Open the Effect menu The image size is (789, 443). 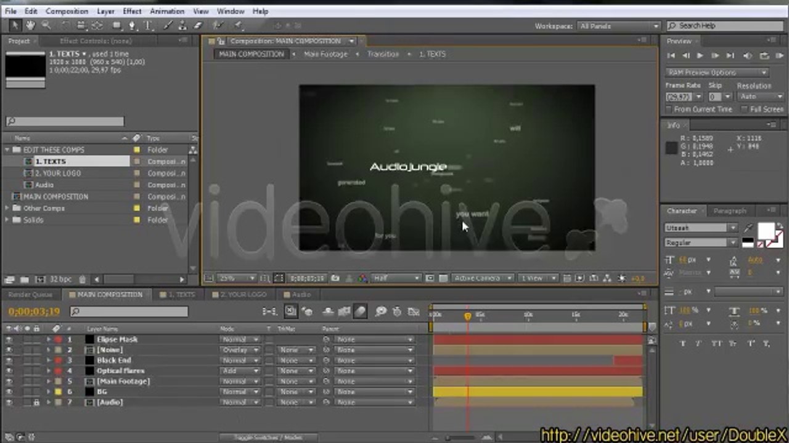pyautogui.click(x=132, y=11)
